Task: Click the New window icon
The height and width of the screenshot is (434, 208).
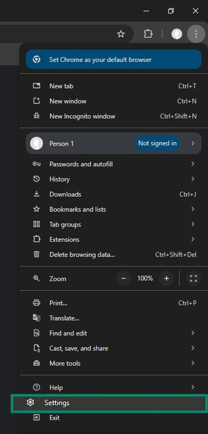Action: click(37, 101)
